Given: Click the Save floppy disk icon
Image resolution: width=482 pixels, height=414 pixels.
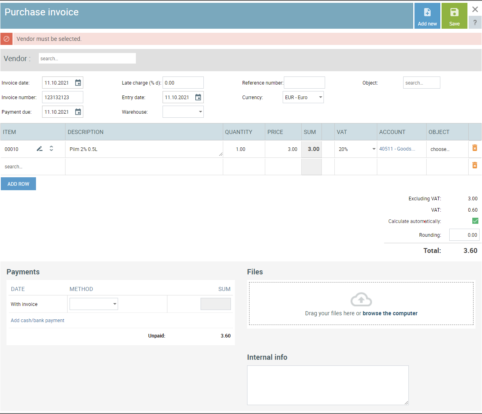Looking at the screenshot, I should pyautogui.click(x=454, y=13).
